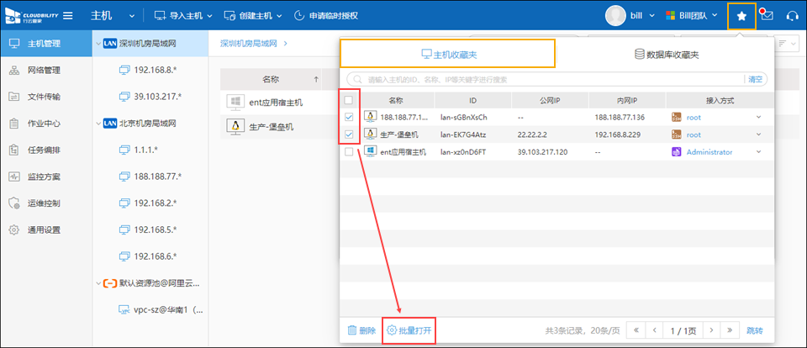Toggle the hamburger menu icon
Viewport: 807px width, 348px height.
pos(67,16)
